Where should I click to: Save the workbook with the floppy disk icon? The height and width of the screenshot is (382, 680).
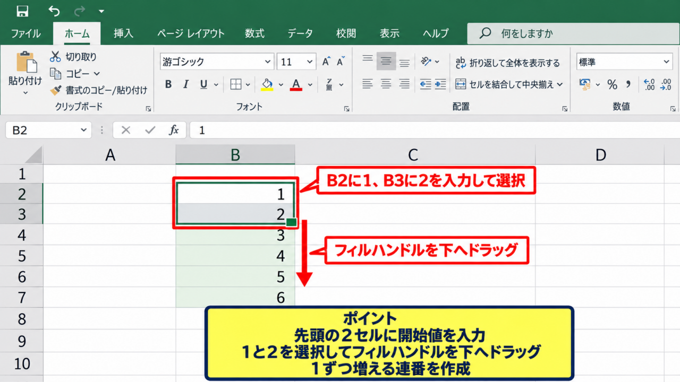[22, 11]
